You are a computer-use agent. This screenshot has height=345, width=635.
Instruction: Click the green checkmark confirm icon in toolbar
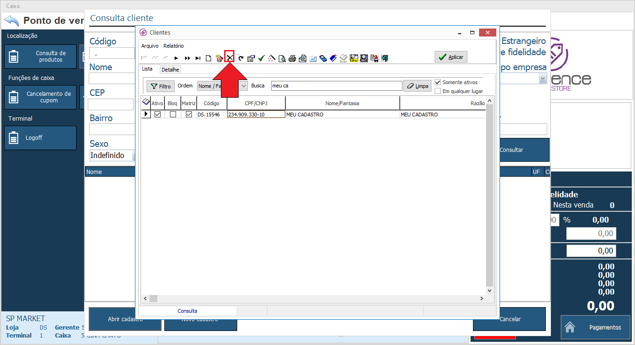pos(261,58)
